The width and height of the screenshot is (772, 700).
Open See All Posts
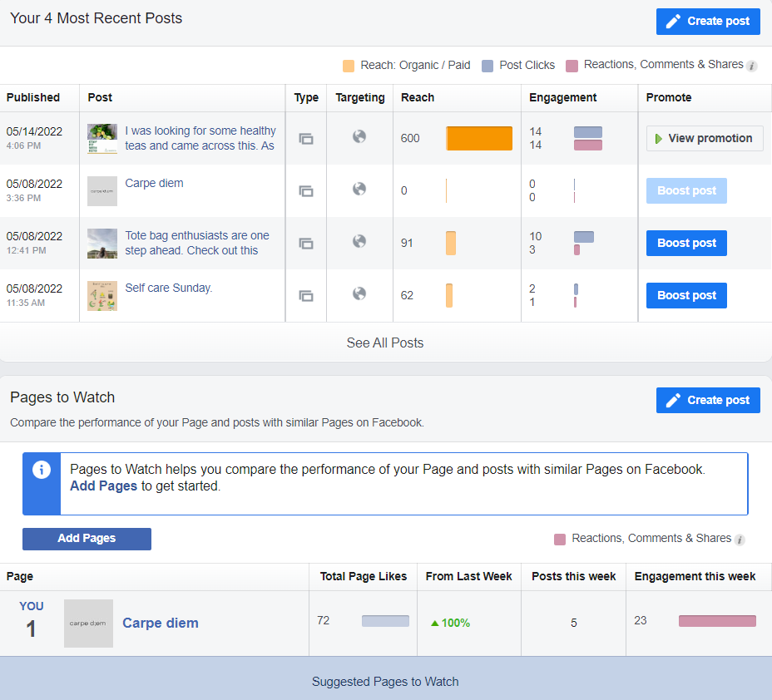pos(385,343)
